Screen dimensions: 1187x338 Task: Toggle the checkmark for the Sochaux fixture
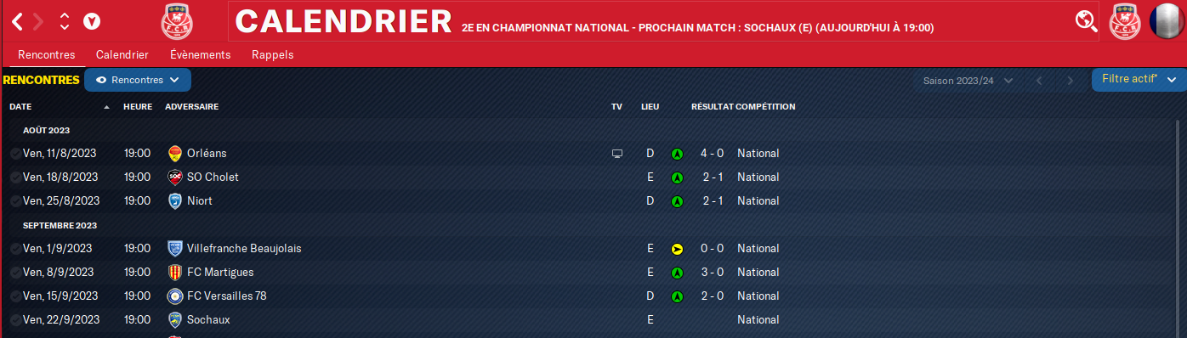click(15, 320)
